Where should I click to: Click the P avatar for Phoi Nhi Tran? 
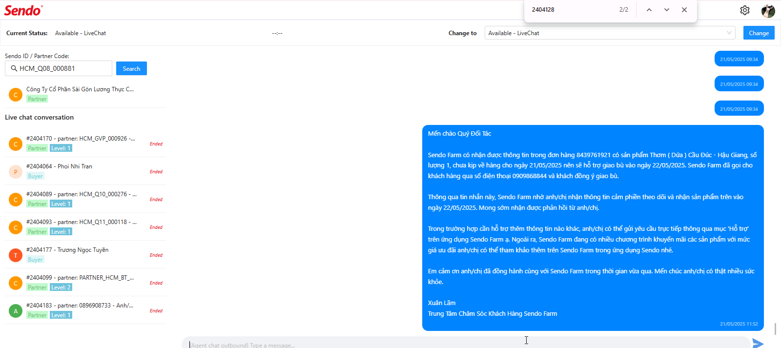(16, 172)
